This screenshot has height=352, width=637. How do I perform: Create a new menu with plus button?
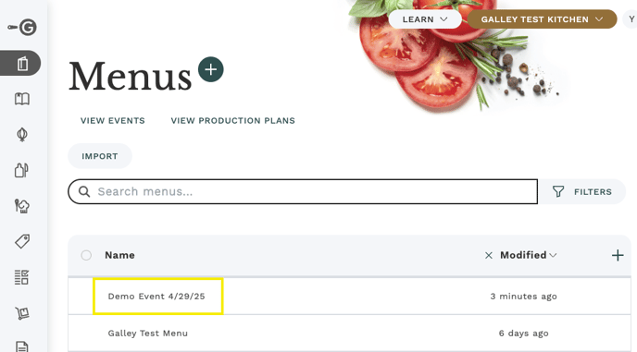(211, 69)
